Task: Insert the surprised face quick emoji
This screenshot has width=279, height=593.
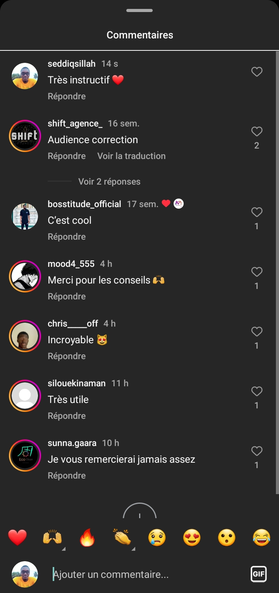Action: click(x=227, y=538)
